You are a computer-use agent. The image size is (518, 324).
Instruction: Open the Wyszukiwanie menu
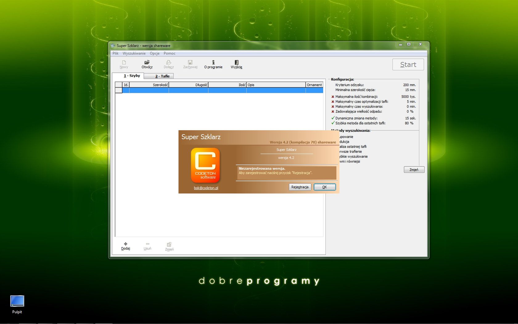(134, 53)
